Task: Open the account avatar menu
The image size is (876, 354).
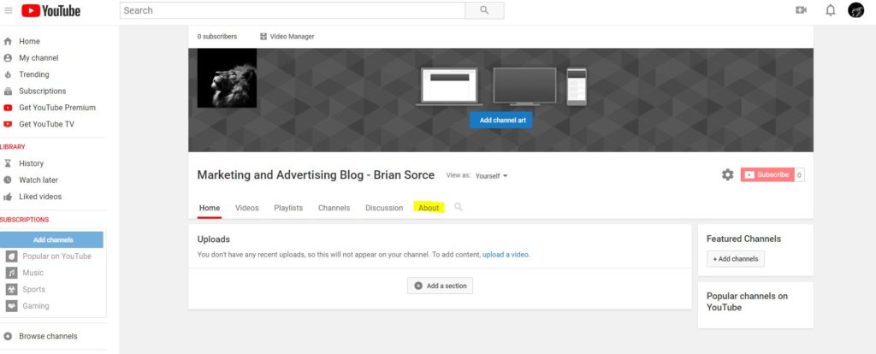Action: click(x=855, y=10)
